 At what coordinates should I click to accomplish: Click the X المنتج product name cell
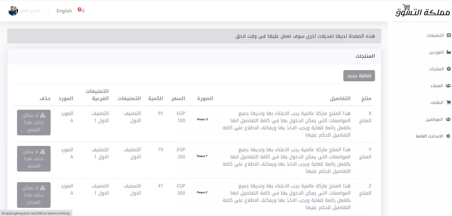pos(365,117)
